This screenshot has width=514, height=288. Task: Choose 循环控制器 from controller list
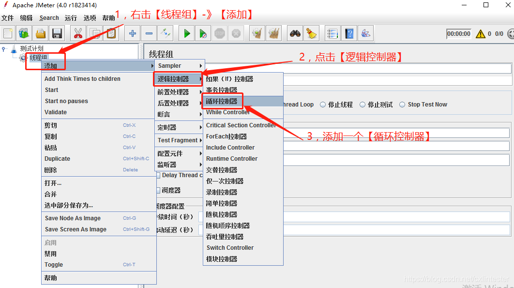pos(243,101)
